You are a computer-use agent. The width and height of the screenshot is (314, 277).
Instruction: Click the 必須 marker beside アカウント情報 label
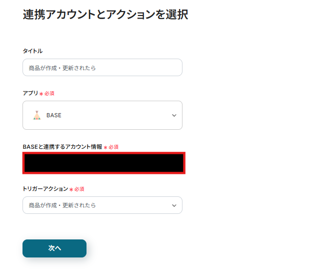[113, 147]
